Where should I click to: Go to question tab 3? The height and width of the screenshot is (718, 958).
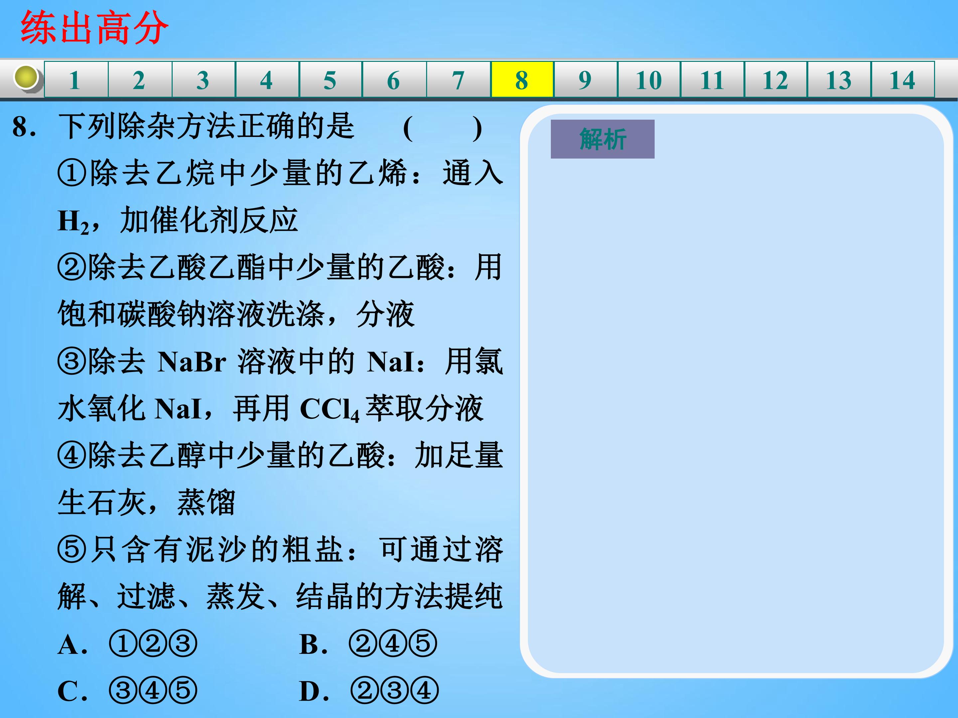point(204,80)
